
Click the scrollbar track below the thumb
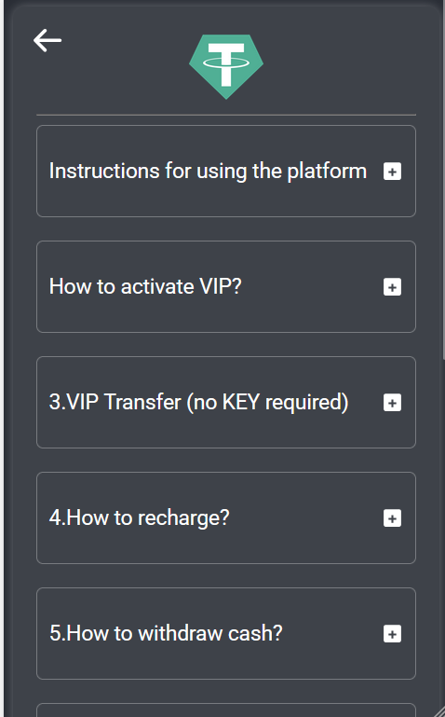[443, 526]
